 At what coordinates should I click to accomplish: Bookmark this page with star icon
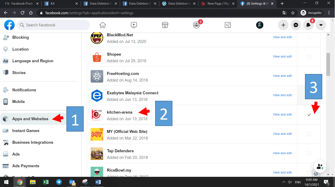(x=293, y=13)
